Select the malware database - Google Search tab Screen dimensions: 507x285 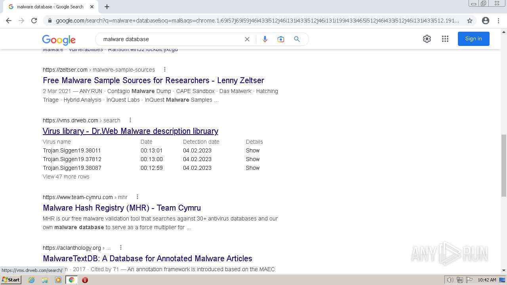tap(51, 7)
